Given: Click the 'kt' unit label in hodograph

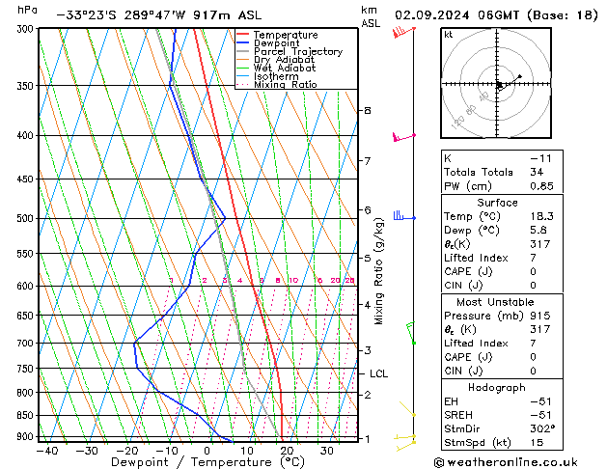Looking at the screenshot, I should pos(449,35).
